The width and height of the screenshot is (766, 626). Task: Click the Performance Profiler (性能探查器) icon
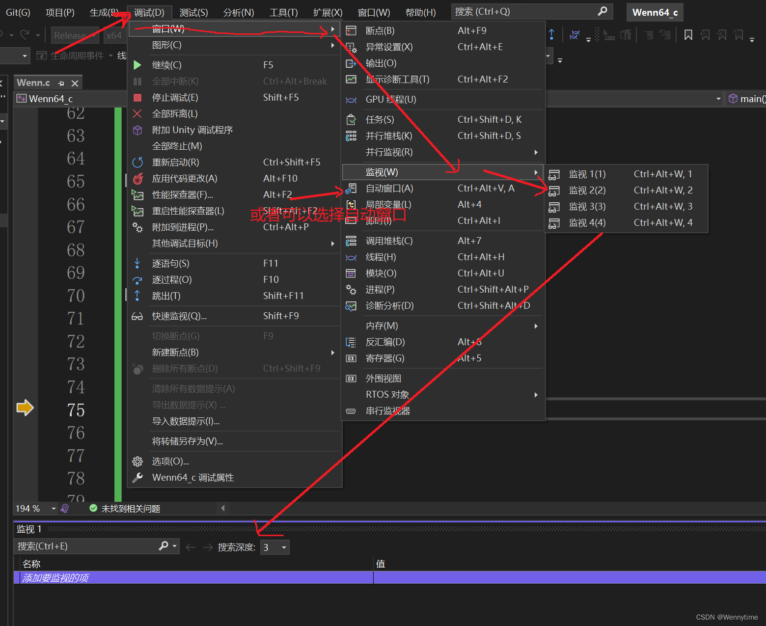(137, 194)
